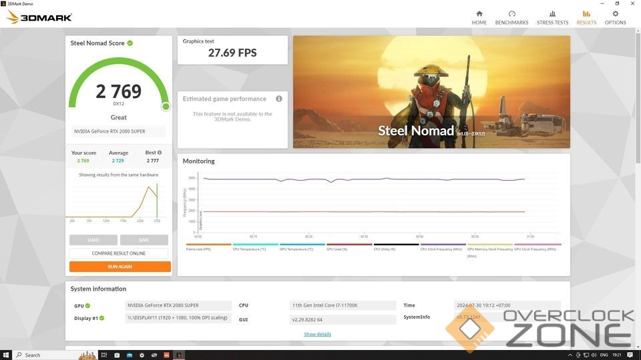Click the info icon next to Best score
The width and height of the screenshot is (641, 360).
pyautogui.click(x=160, y=153)
